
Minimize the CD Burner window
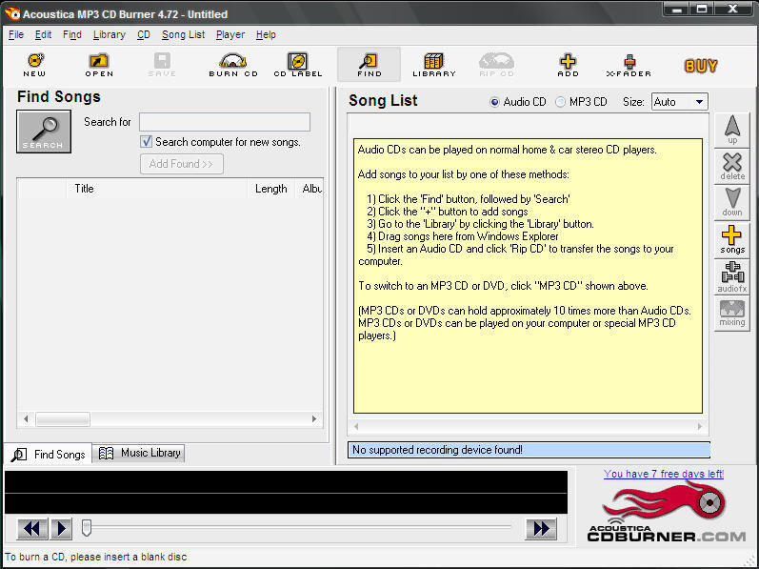678,10
